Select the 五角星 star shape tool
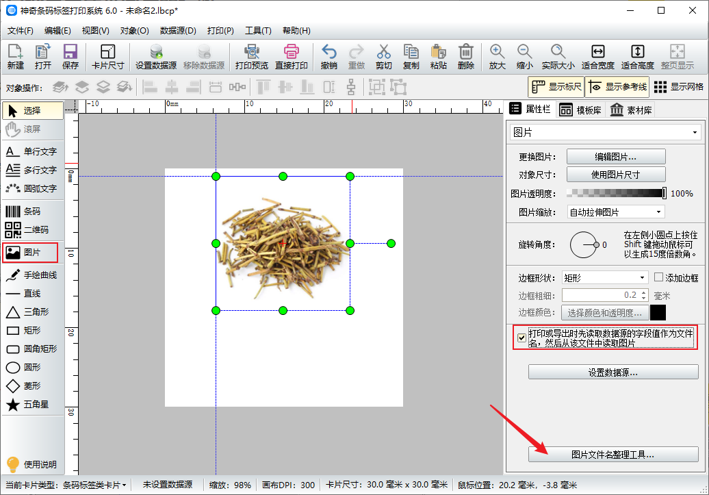 (32, 405)
